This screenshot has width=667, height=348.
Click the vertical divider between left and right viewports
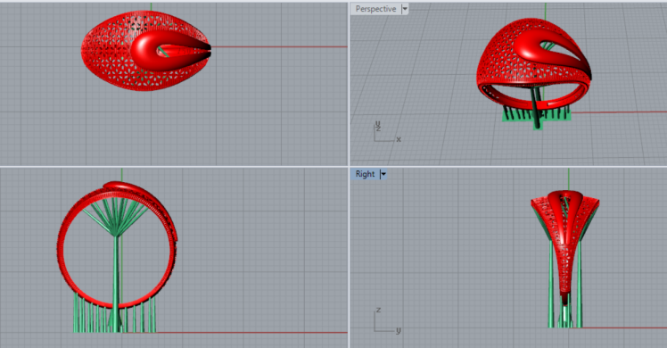coord(349,174)
